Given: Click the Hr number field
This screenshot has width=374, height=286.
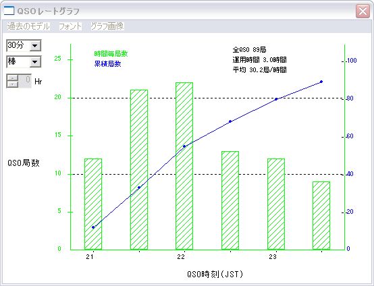Looking at the screenshot, I should pos(25,81).
